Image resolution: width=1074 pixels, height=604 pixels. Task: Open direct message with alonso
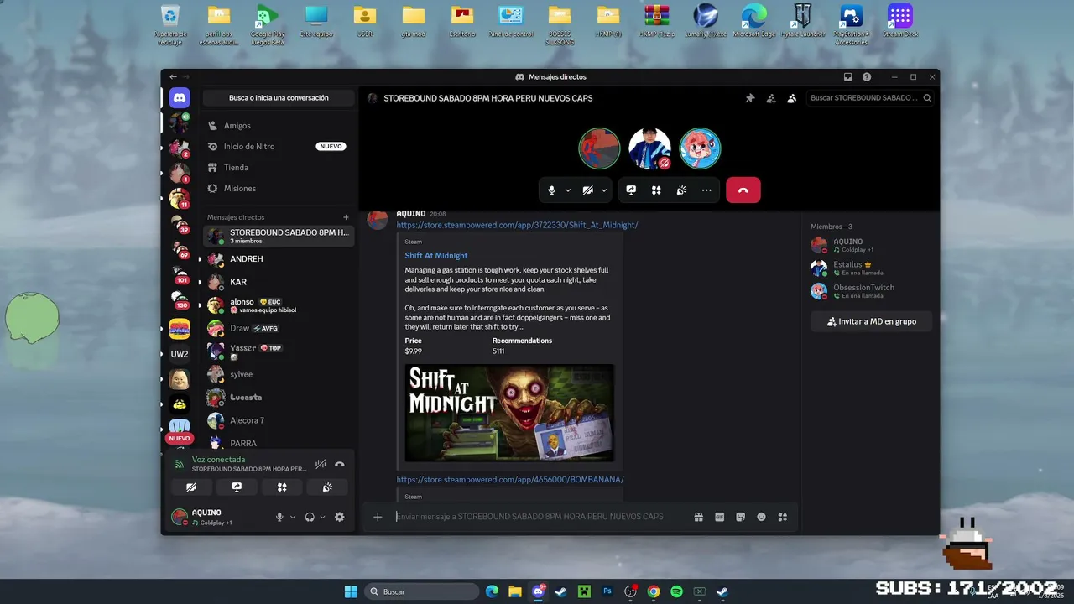pos(279,305)
